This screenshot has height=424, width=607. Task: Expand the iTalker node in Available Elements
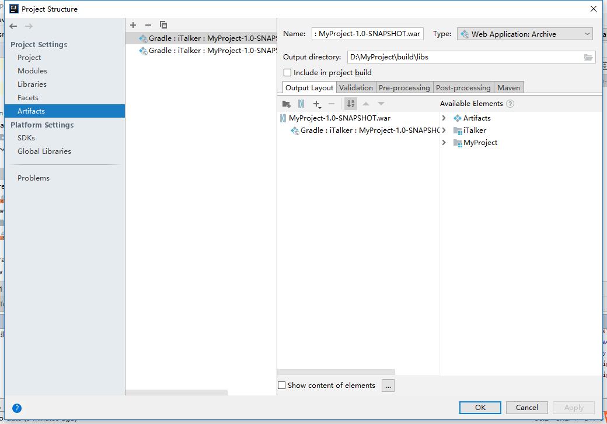tap(444, 130)
